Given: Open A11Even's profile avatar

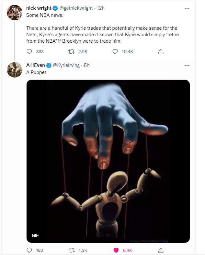Looking at the screenshot, I should pos(15,69).
